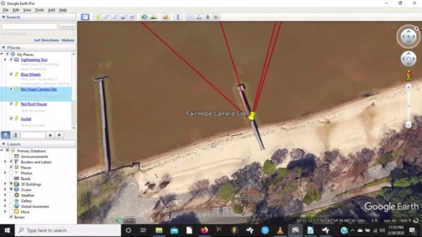Select the Add Polygon tool
The width and height of the screenshot is (422, 237).
click(106, 17)
